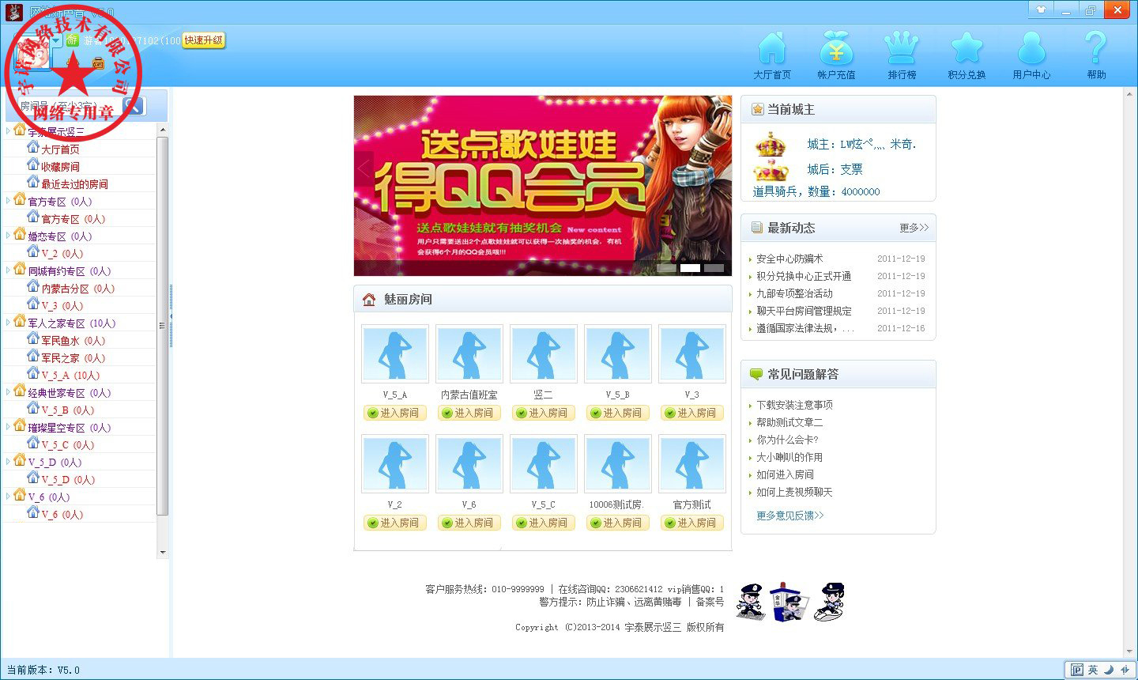Collapse the purple V_5_D category arrow
The height and width of the screenshot is (680, 1138).
point(8,462)
